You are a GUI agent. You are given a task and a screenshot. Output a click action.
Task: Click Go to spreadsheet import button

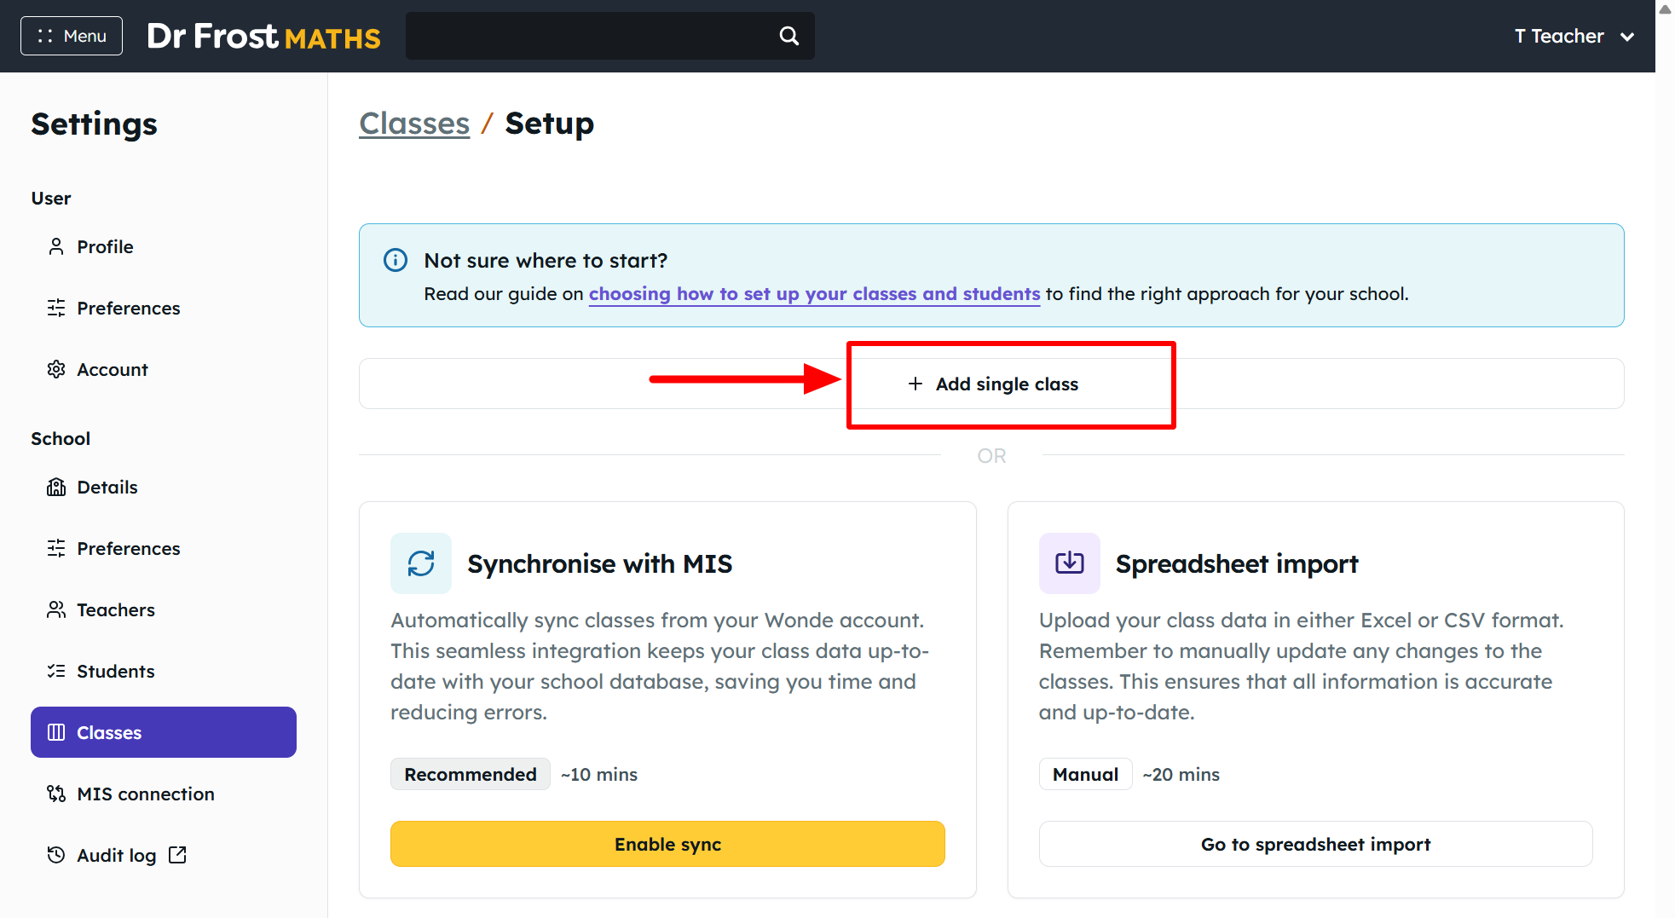pyautogui.click(x=1315, y=844)
